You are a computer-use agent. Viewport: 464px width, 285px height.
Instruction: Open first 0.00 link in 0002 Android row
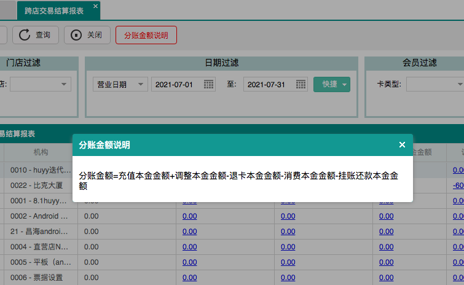coord(190,216)
